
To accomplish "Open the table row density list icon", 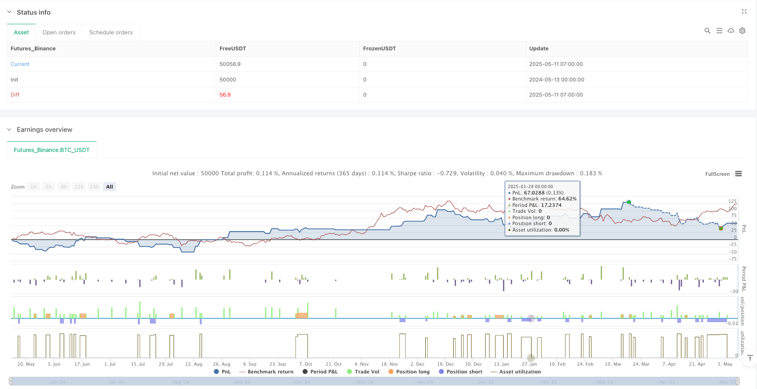I will [x=719, y=31].
